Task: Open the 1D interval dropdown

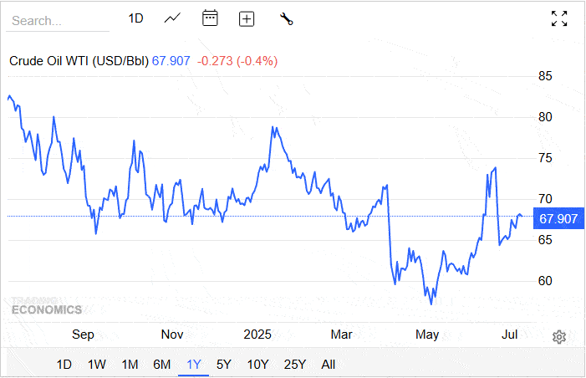Action: click(135, 18)
